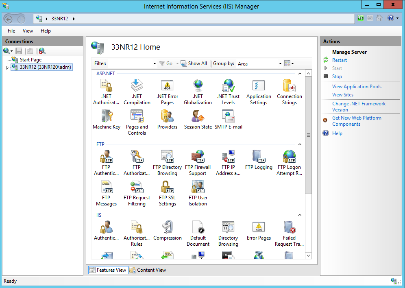405x288 pixels.
Task: Click the refresh page icon in address bar
Action: tap(361, 18)
